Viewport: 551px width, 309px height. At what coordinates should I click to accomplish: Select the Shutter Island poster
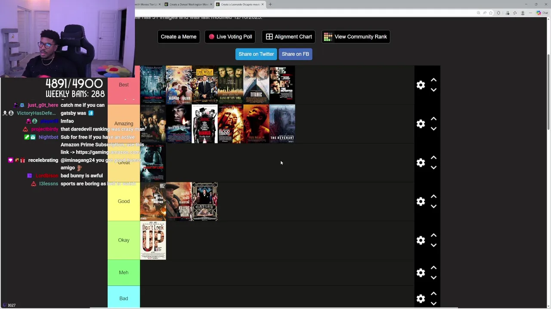pyautogui.click(x=179, y=124)
